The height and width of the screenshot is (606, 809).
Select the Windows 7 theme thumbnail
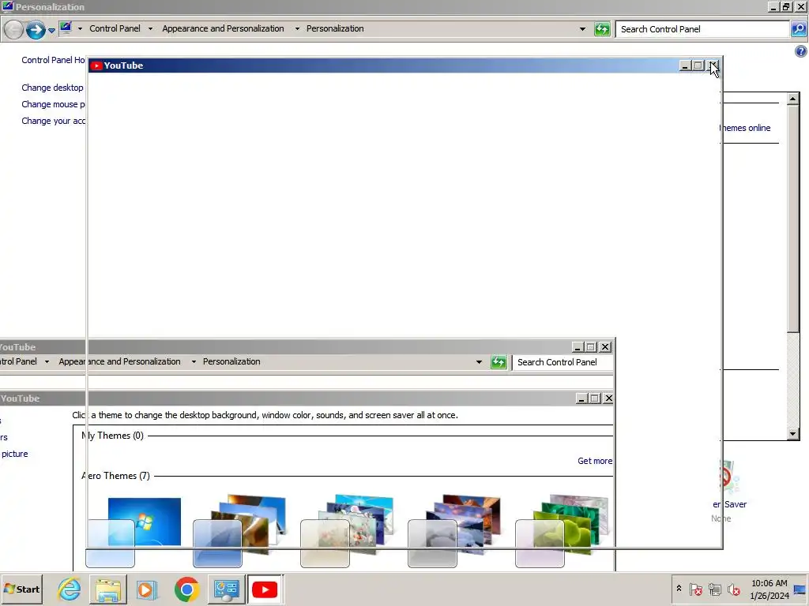click(134, 532)
